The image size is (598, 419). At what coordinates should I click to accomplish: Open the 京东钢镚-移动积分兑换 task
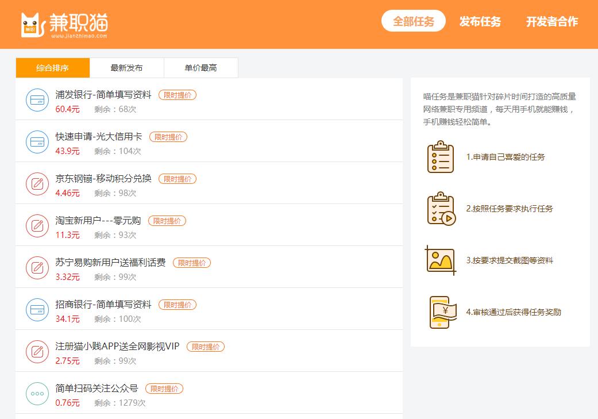click(103, 179)
